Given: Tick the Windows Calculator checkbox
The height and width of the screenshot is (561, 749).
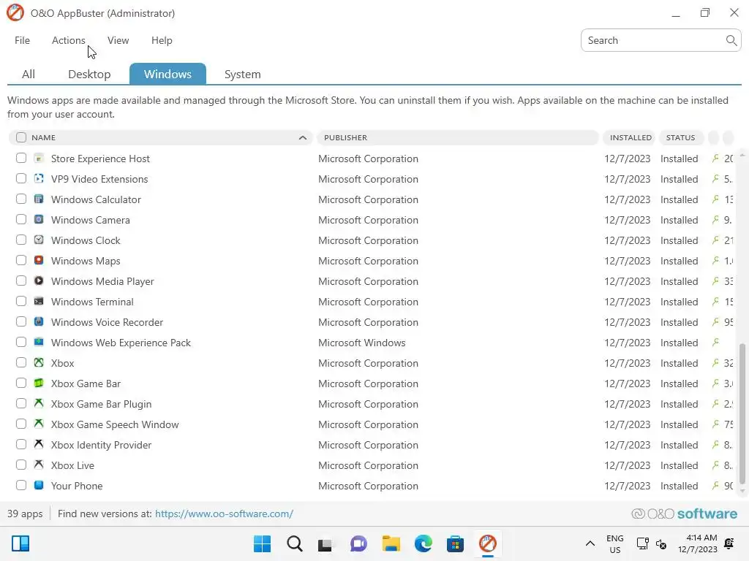Looking at the screenshot, I should pos(21,199).
